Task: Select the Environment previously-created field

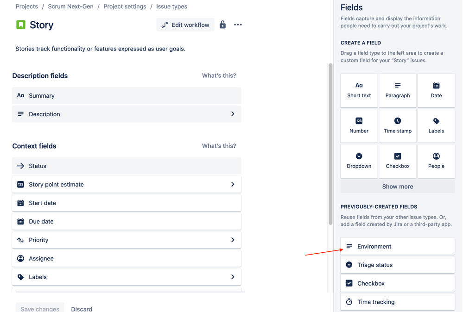Action: pyautogui.click(x=398, y=246)
